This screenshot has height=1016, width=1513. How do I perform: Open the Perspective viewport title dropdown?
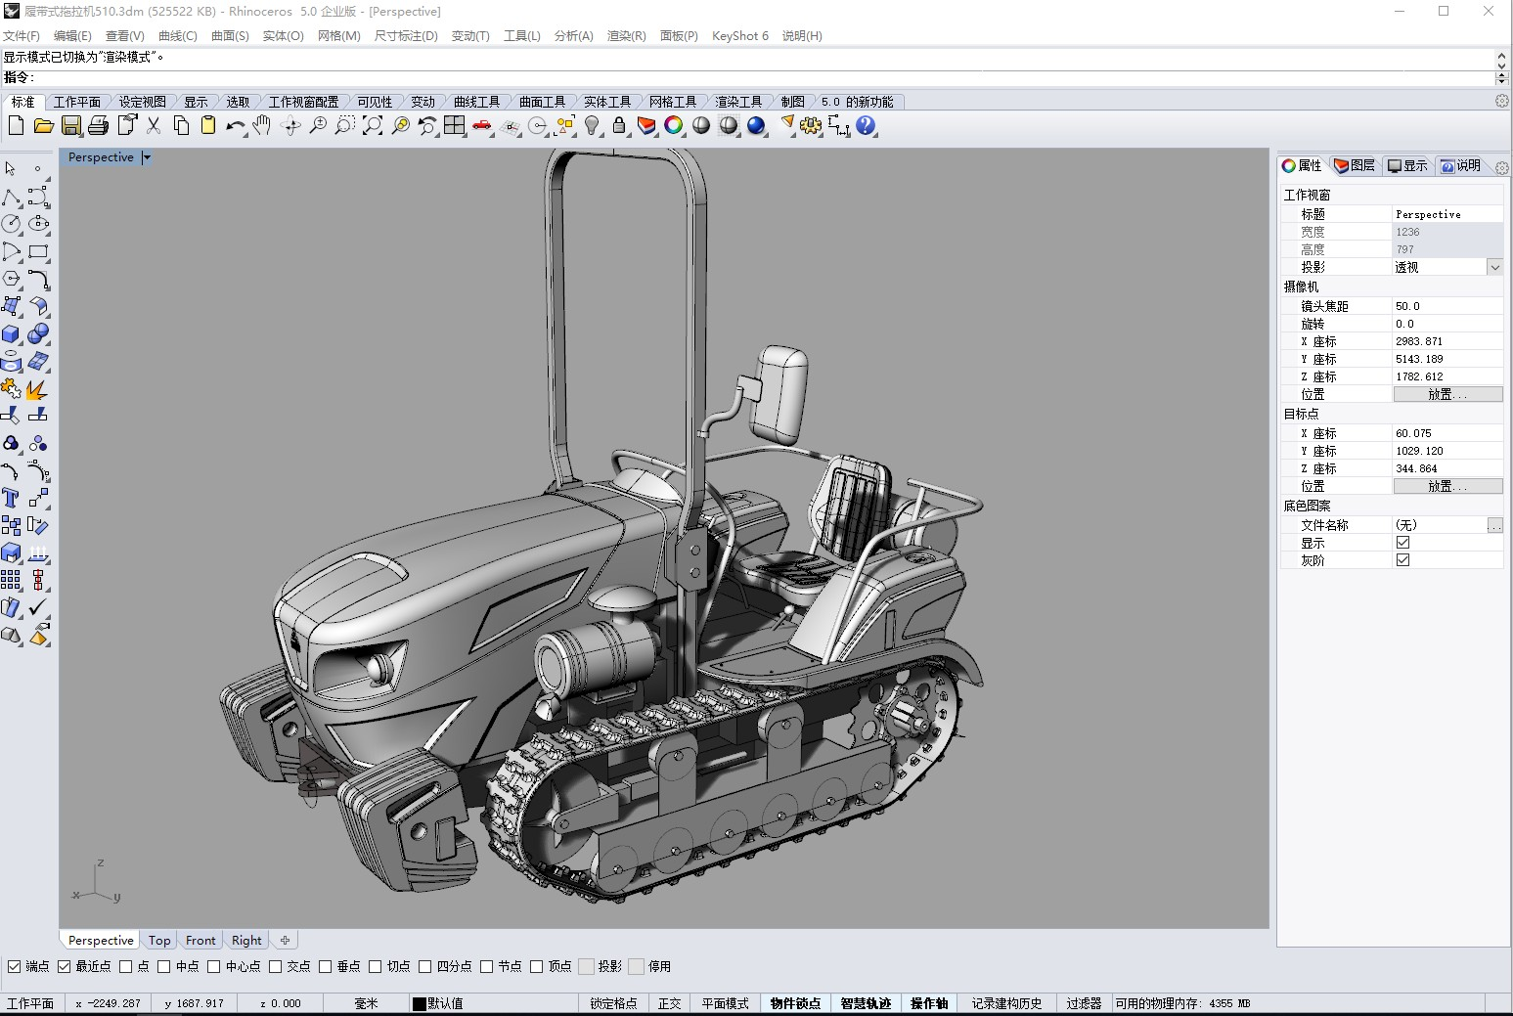[x=147, y=156]
